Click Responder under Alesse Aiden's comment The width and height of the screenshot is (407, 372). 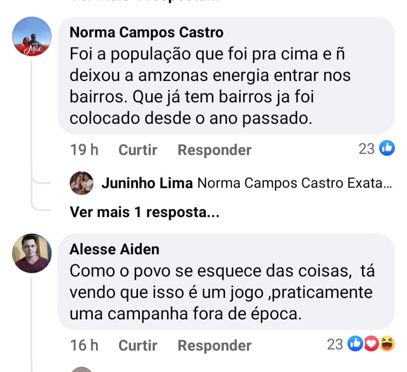(x=214, y=345)
